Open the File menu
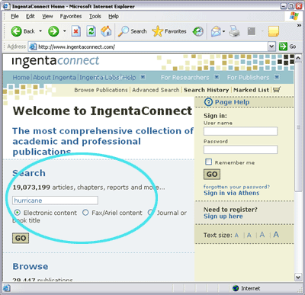The height and width of the screenshot is (295, 305). [14, 16]
